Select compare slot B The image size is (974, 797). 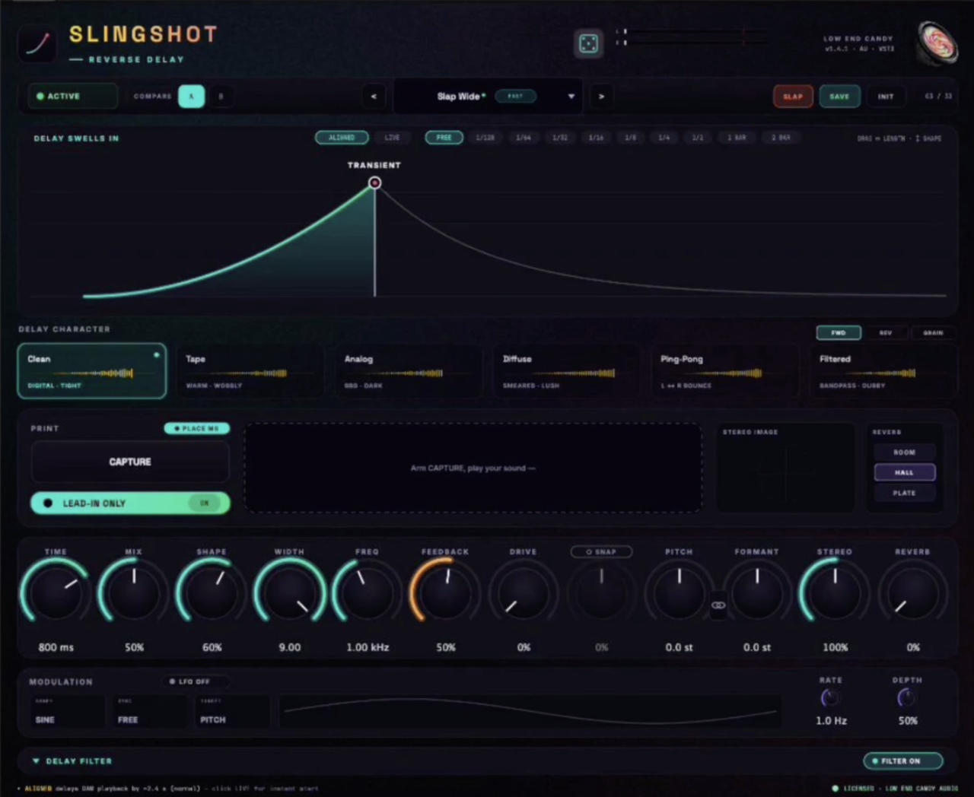(221, 97)
